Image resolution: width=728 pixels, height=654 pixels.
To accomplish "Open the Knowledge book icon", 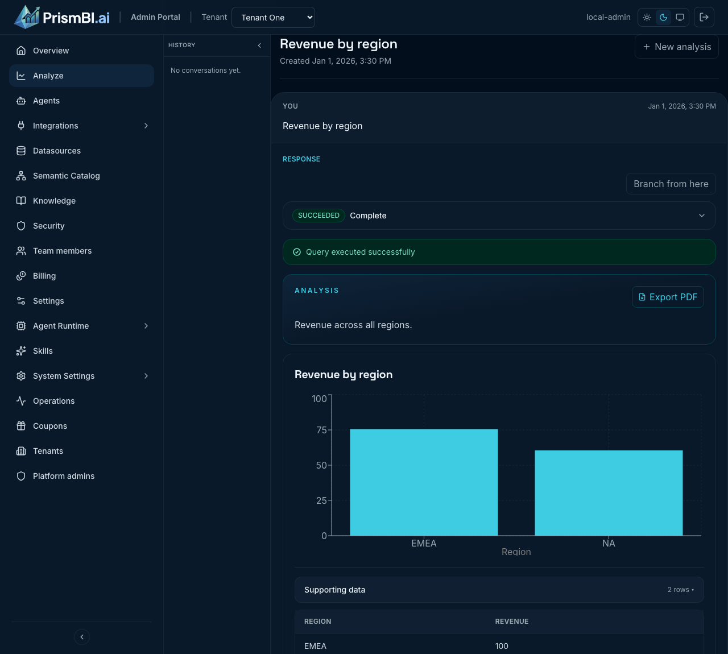I will pyautogui.click(x=21, y=201).
